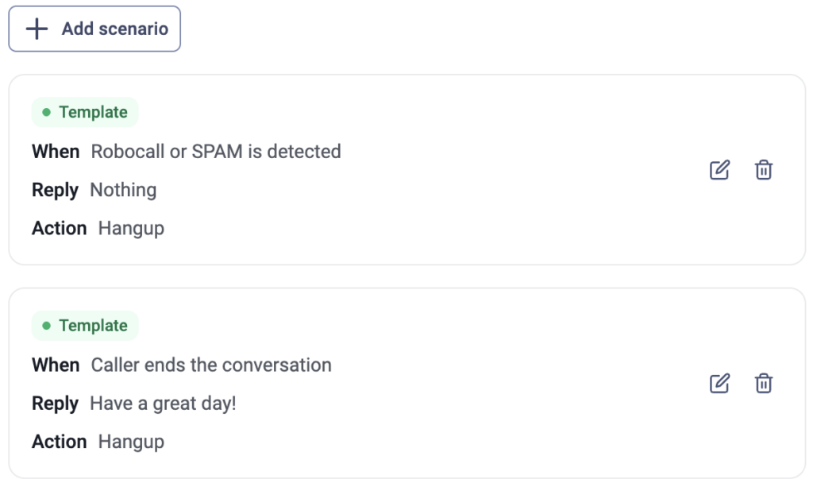
Task: Click the Hangup action in the Caller ends scenario
Action: pos(131,442)
